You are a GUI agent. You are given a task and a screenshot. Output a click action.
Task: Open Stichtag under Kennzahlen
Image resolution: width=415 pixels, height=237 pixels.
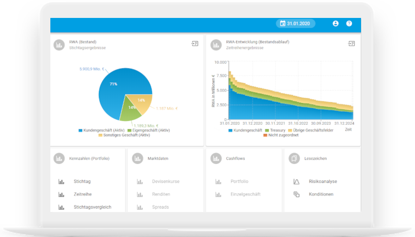(x=82, y=181)
